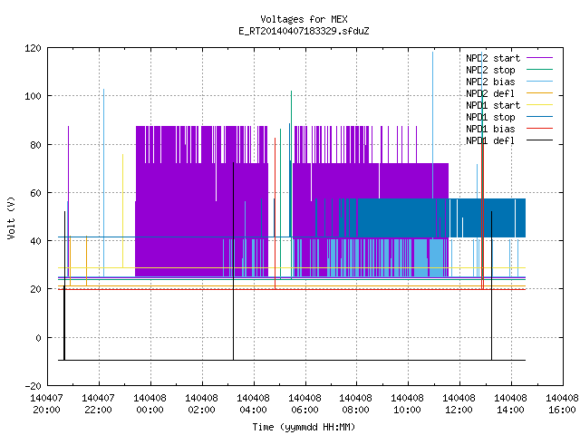The image size is (580, 435).
Task: Click the Time (yymmdd HH:MM) axis label
Action: (304, 427)
